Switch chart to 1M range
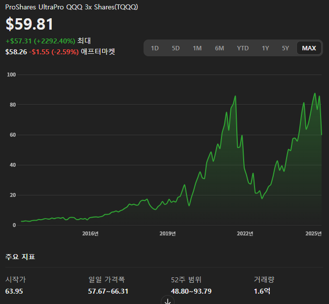The height and width of the screenshot is (304, 329). point(197,48)
